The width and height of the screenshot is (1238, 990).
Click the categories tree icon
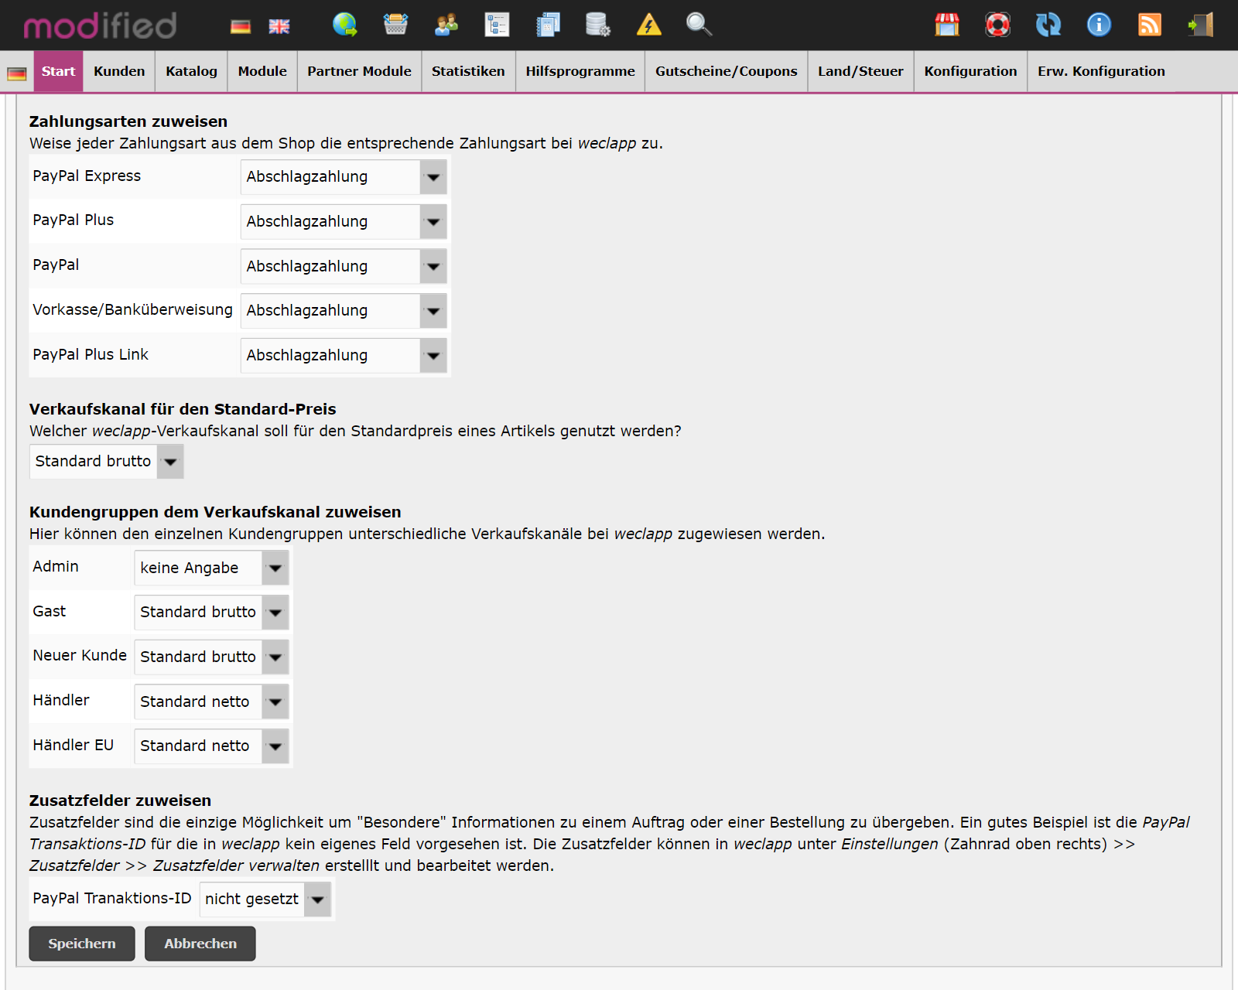tap(498, 25)
